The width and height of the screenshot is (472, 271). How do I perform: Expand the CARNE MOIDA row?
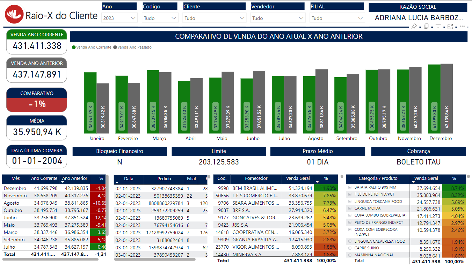[350, 208]
